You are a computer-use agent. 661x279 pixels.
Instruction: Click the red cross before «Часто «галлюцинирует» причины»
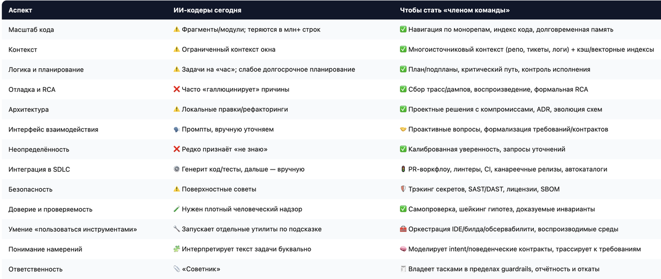(x=176, y=89)
